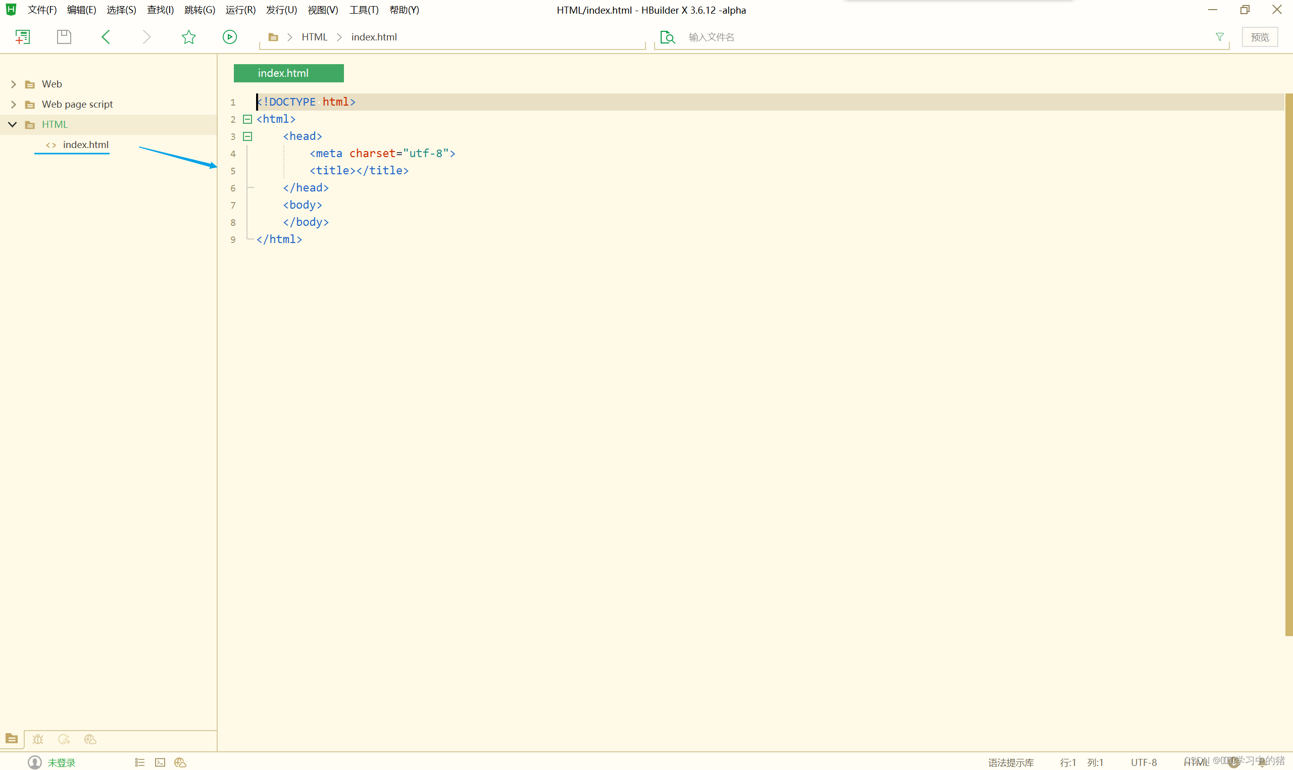Click the filter funnel icon

[1219, 37]
